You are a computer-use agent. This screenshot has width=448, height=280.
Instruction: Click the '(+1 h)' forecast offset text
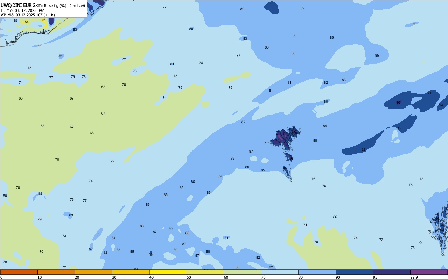(49, 15)
